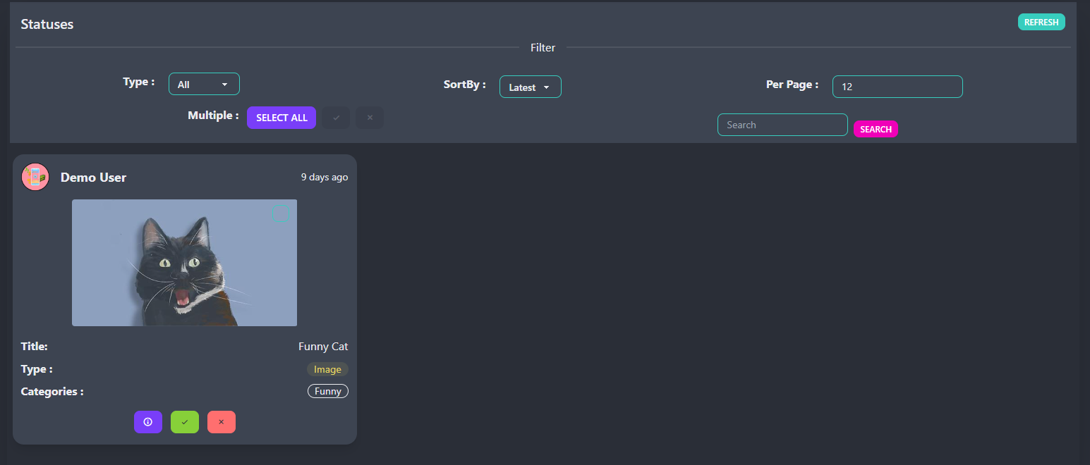
Task: Click the approve-selected checkmark next to Select All
Action: pos(336,117)
